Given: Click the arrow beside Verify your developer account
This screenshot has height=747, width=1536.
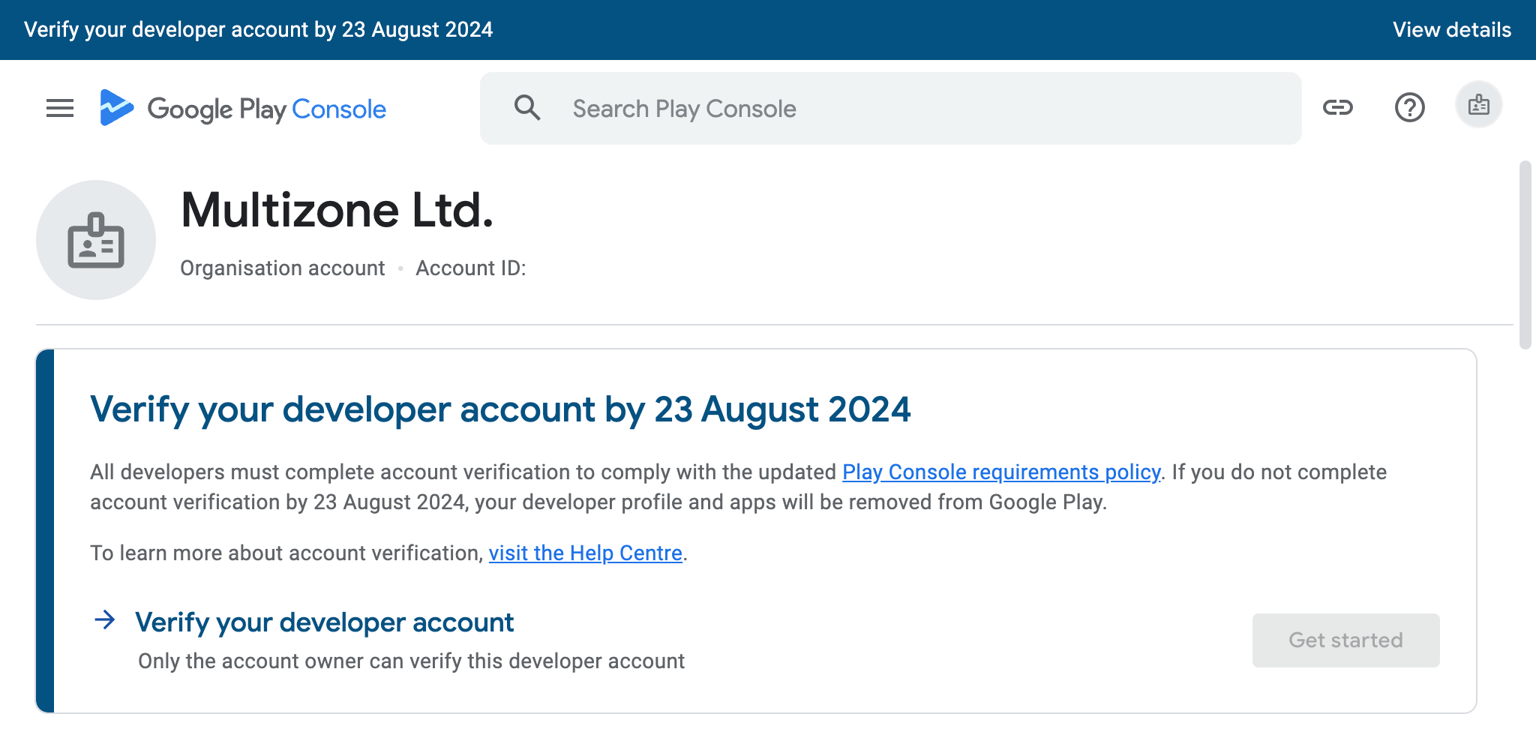Looking at the screenshot, I should [105, 620].
